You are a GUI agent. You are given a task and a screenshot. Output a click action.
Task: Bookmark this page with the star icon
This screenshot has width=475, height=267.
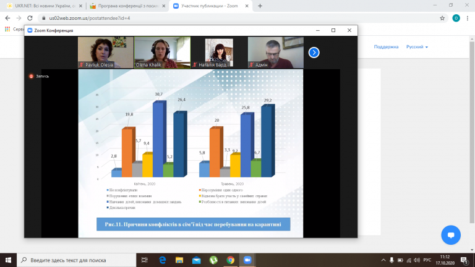442,18
